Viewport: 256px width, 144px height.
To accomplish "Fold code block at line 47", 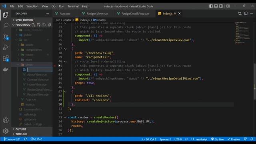I will (65, 92).
